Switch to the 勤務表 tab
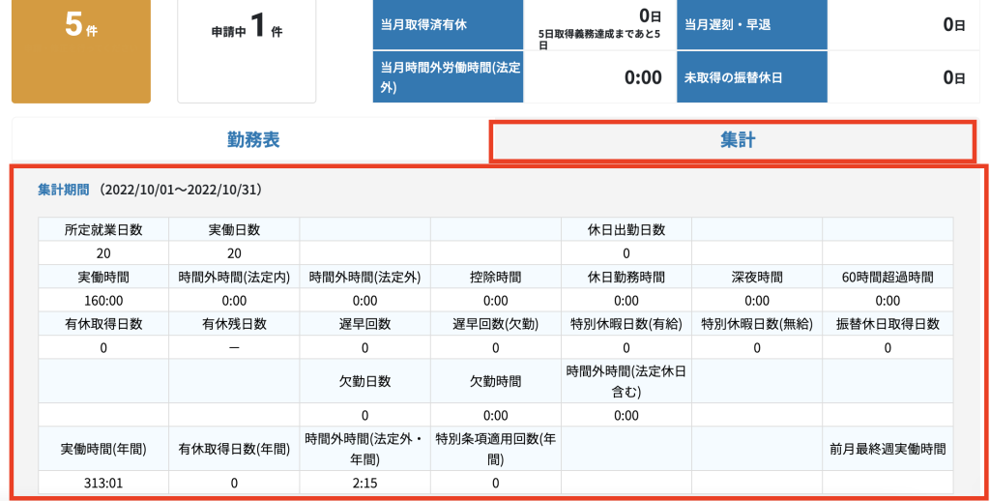Image resolution: width=990 pixels, height=501 pixels. pos(252,140)
